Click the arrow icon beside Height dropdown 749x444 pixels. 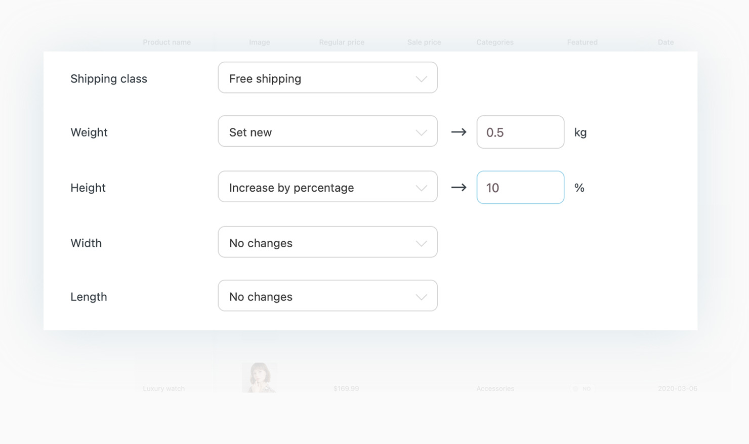coord(459,188)
